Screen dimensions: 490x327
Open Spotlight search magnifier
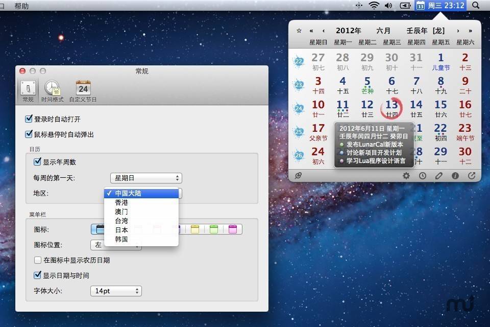click(x=476, y=5)
